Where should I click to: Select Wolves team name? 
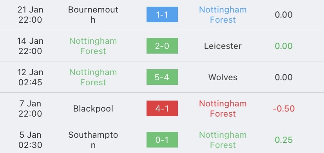tap(223, 77)
